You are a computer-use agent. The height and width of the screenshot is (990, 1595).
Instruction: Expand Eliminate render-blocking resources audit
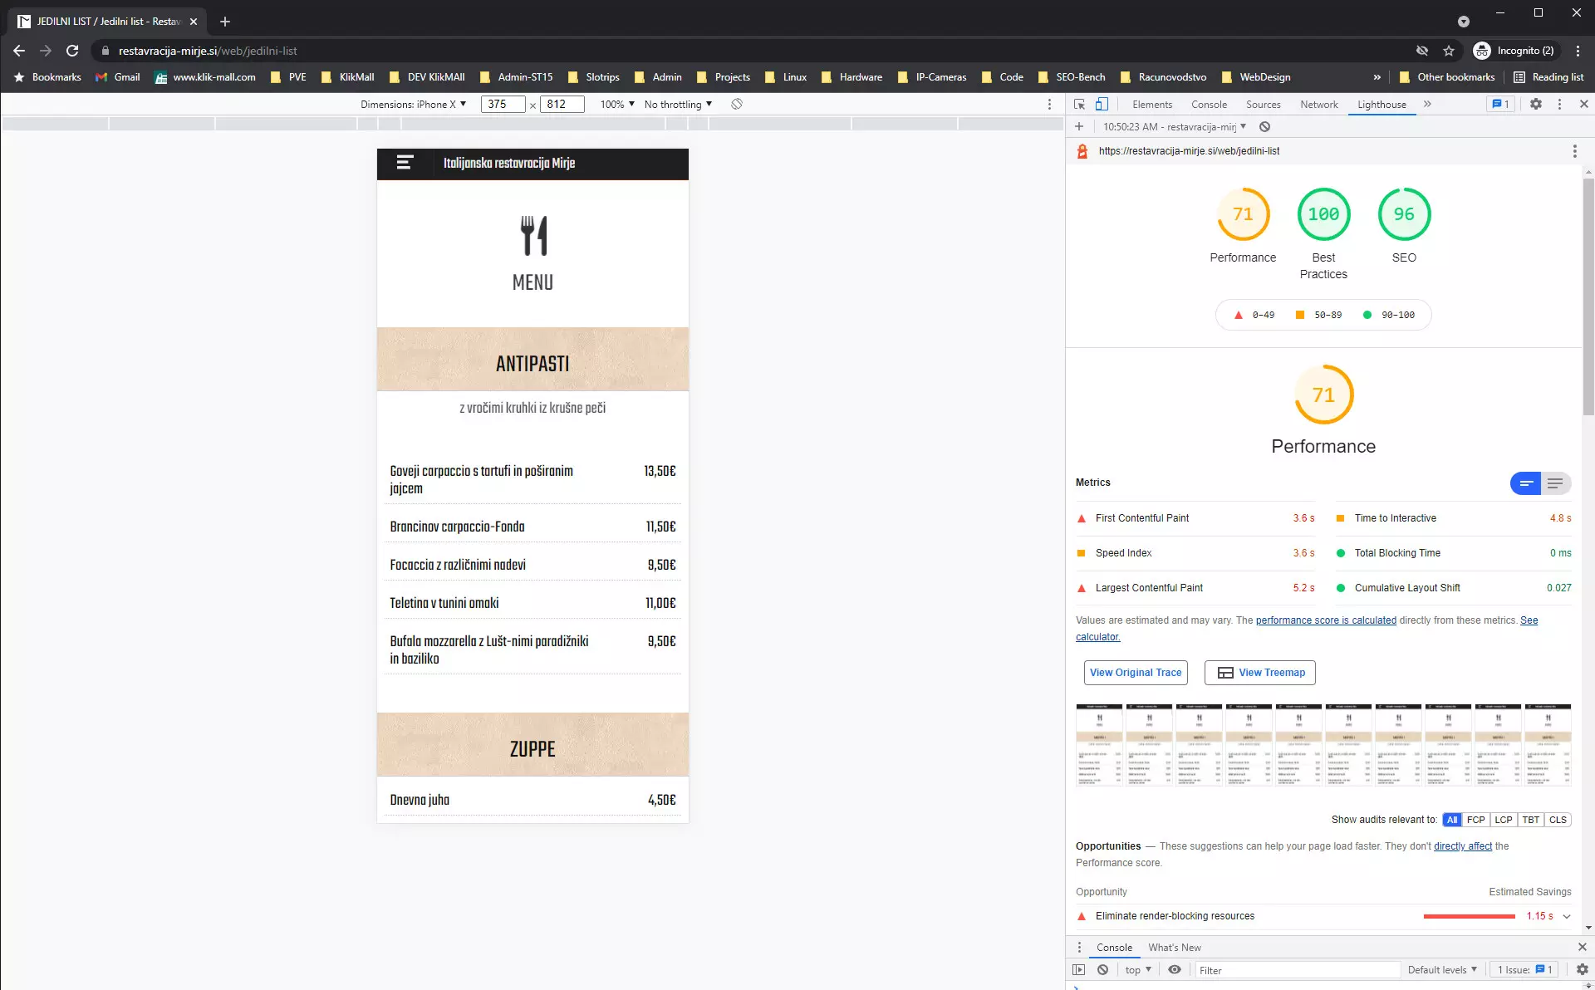pos(1566,917)
